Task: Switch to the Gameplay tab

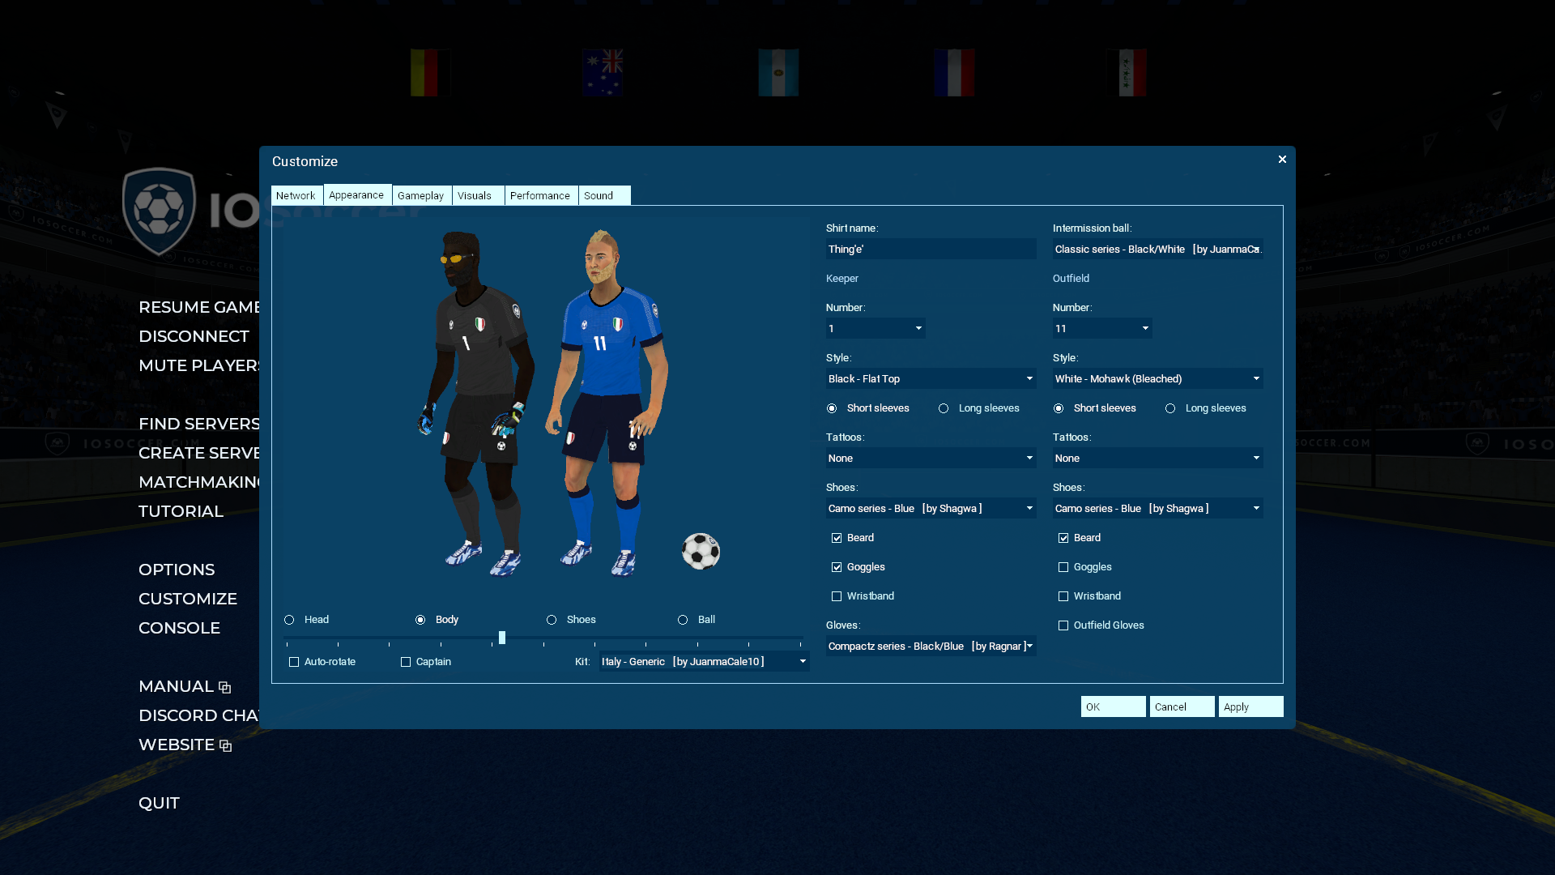Action: coord(421,195)
